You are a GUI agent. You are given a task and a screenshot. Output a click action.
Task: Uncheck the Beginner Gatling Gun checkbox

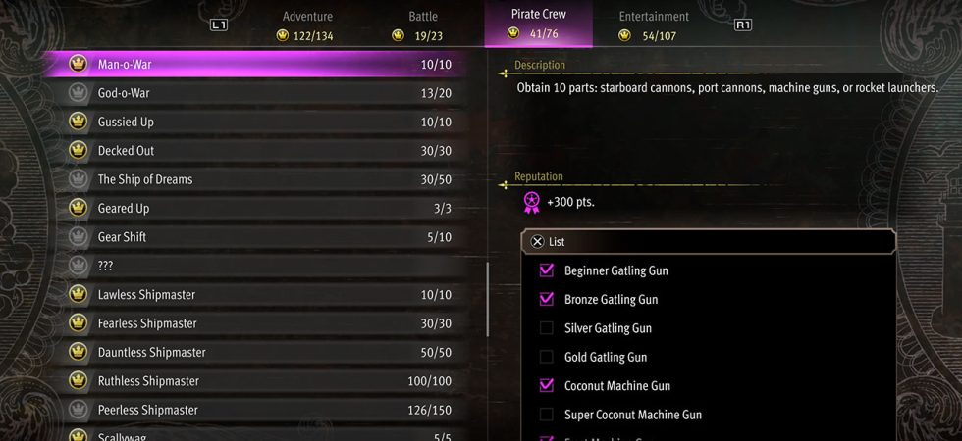tap(547, 270)
